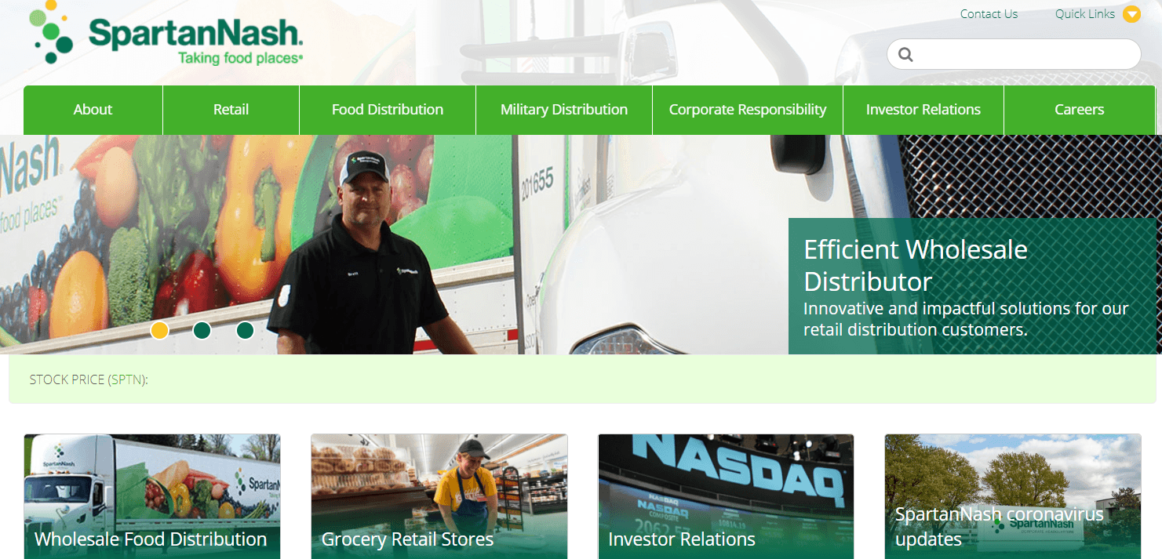Image resolution: width=1162 pixels, height=559 pixels.
Task: Open the Corporate Responsibility menu
Action: point(748,110)
